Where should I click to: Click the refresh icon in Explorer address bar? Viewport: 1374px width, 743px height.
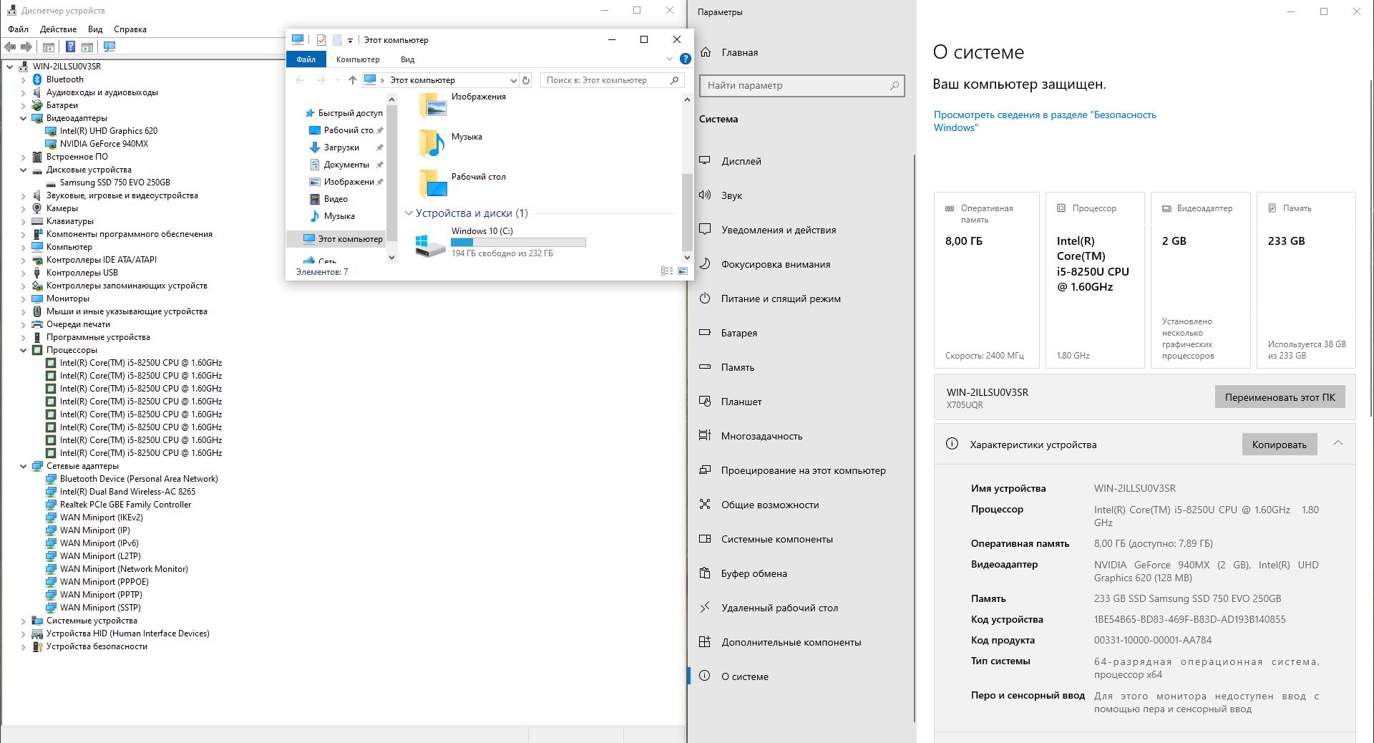(526, 80)
